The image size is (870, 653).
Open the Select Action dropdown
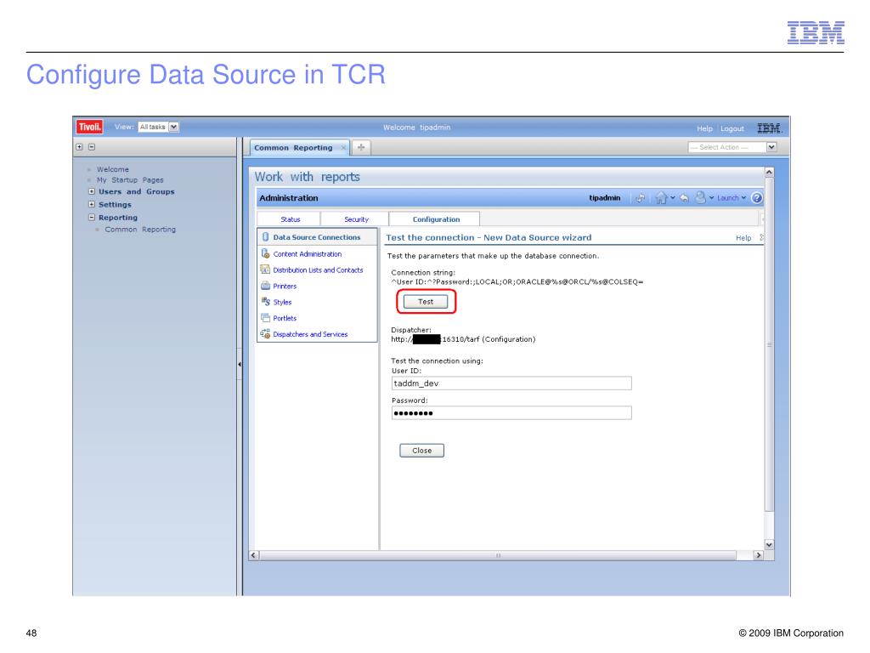(x=732, y=147)
